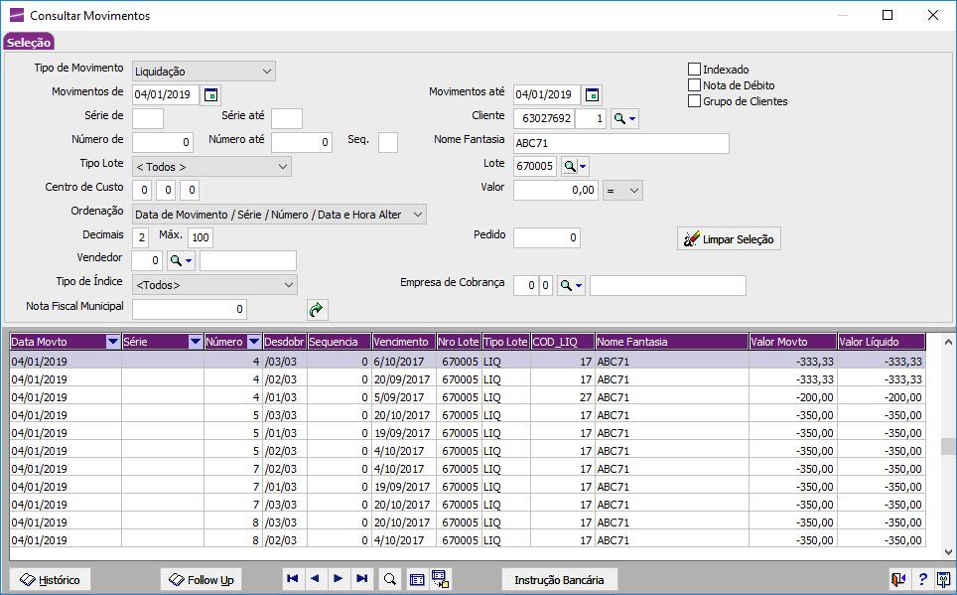Go to last record navigation arrow

click(362, 579)
